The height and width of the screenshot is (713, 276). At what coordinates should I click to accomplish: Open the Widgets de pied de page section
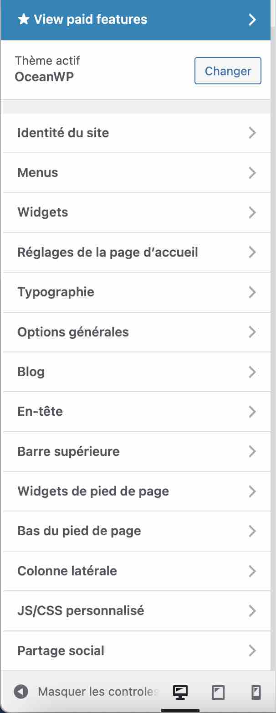[136, 491]
